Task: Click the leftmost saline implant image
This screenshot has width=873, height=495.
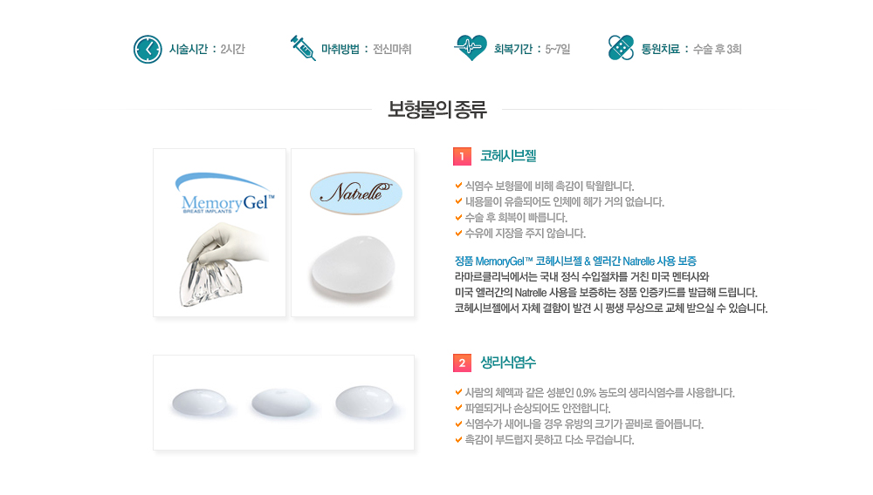Action: 200,403
